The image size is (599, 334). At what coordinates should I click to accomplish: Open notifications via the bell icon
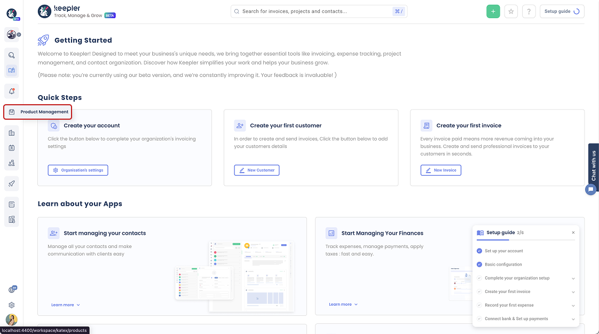[12, 91]
